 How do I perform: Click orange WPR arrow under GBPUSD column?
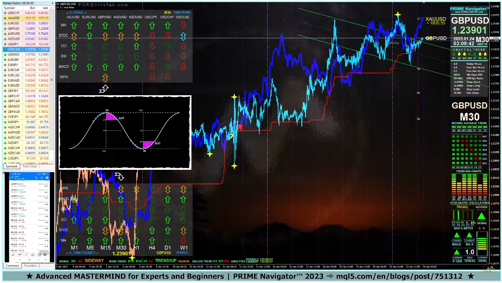105,77
